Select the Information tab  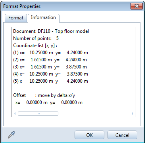[43, 18]
